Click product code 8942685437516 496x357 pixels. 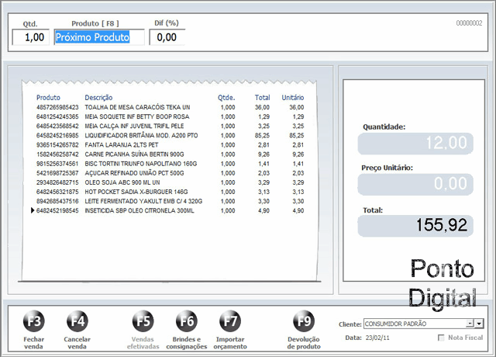click(x=57, y=201)
